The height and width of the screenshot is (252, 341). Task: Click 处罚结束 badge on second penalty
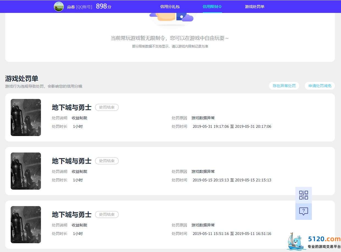(107, 161)
